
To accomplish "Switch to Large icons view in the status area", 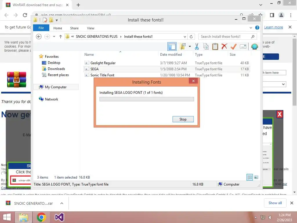I will point(256,177).
